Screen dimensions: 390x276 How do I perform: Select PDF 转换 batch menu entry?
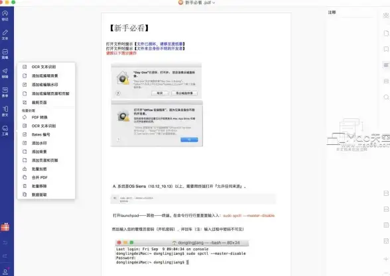pos(46,117)
